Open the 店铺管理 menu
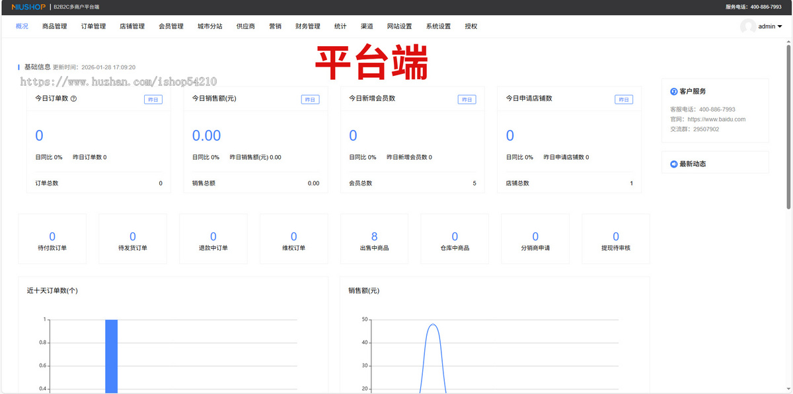This screenshot has height=394, width=793. point(132,26)
